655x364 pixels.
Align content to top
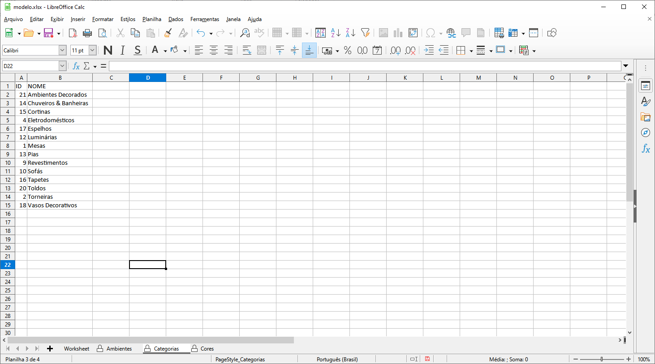pos(280,50)
